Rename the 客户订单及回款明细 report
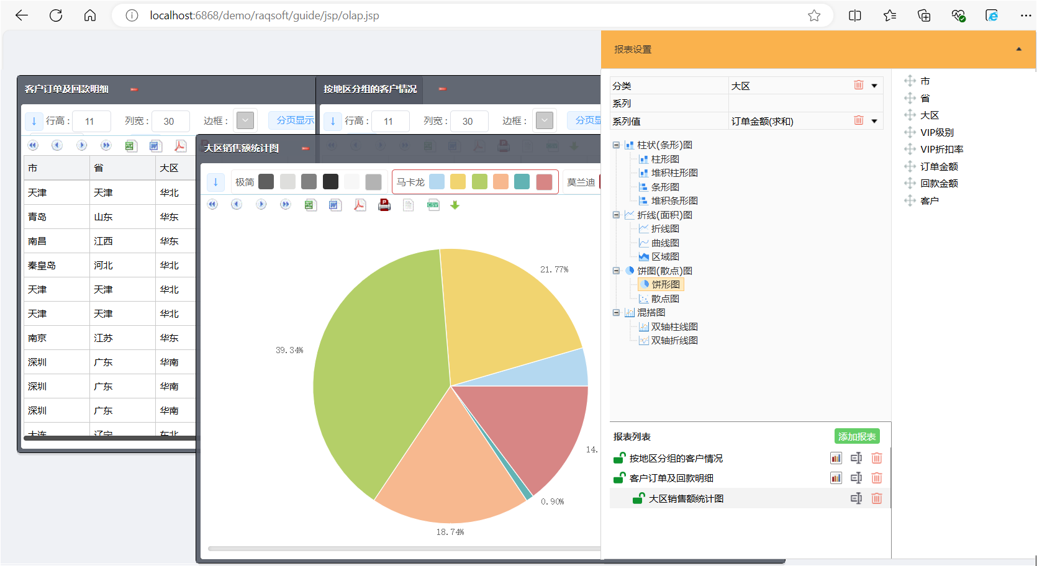 pyautogui.click(x=856, y=478)
